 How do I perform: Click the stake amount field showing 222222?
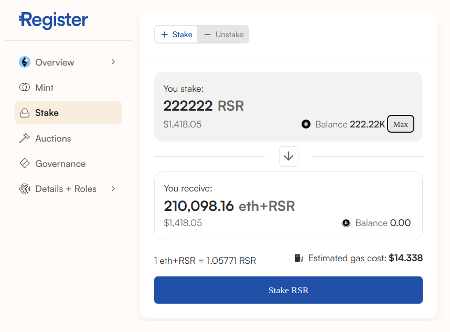[x=188, y=106]
